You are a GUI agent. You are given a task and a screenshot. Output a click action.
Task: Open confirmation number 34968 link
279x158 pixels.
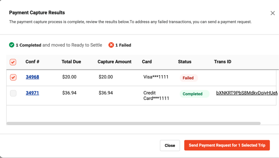point(32,77)
